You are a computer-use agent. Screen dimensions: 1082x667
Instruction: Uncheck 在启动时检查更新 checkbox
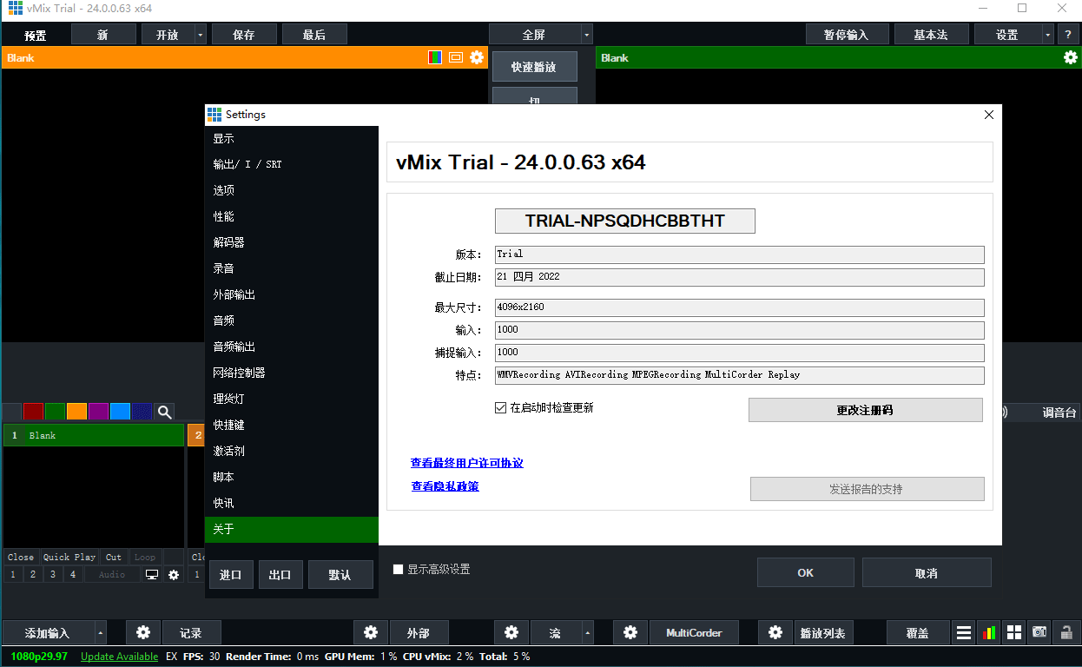pos(500,407)
